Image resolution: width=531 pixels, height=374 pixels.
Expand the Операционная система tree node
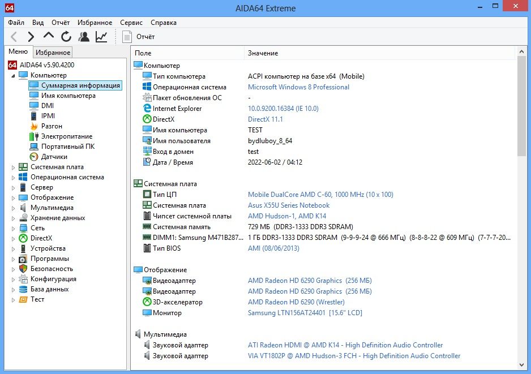(x=13, y=177)
